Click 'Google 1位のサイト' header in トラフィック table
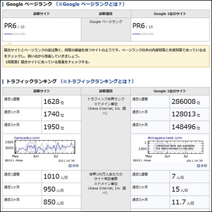 (x=170, y=91)
